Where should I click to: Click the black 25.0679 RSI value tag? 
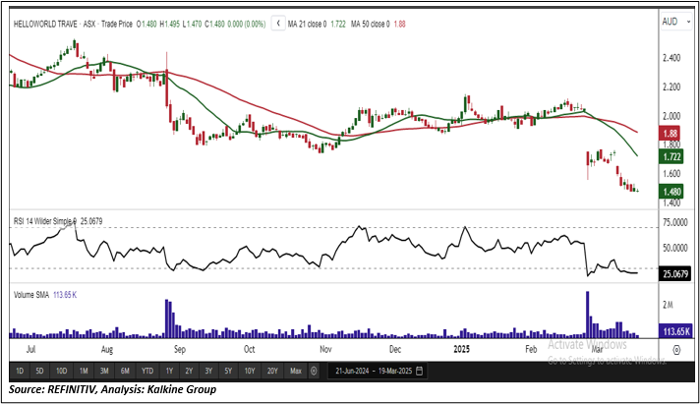(x=675, y=274)
